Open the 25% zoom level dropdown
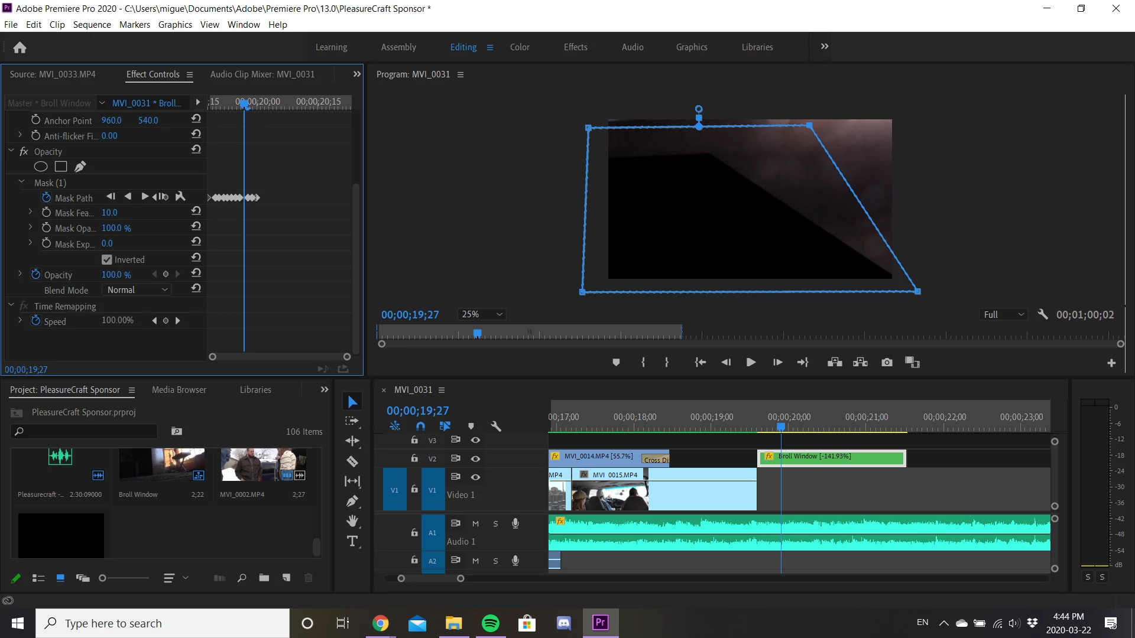 483,314
